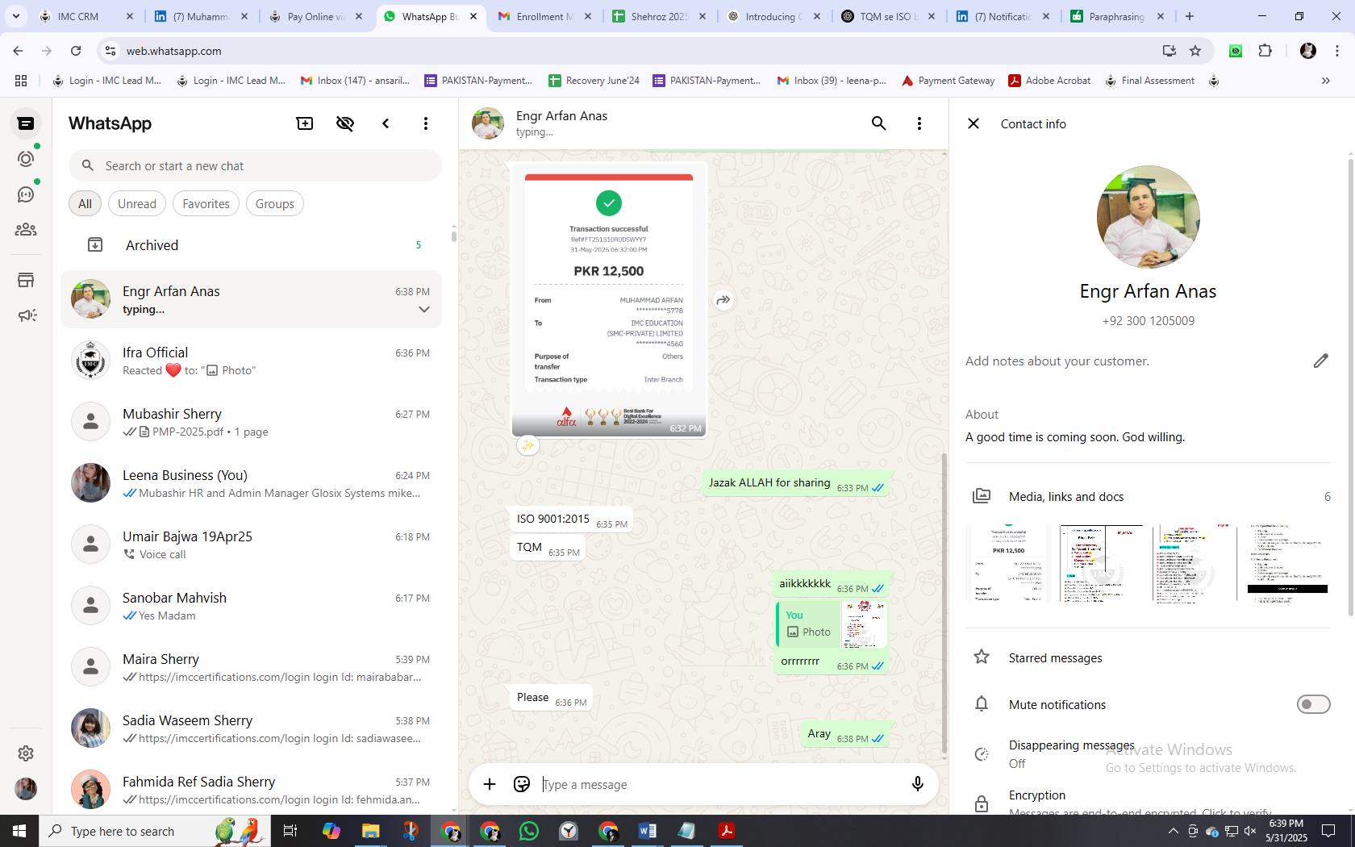Open the Communities icon in WhatsApp sidebar

pos(26,230)
